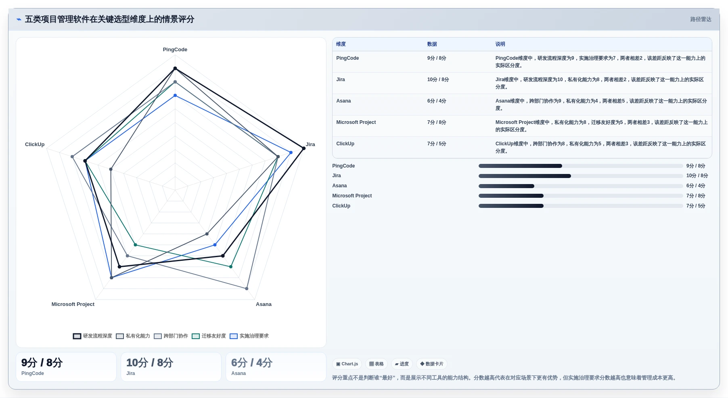Click the PingCode axis label on radar chart
Screen dimensions: 728x398
pos(175,50)
